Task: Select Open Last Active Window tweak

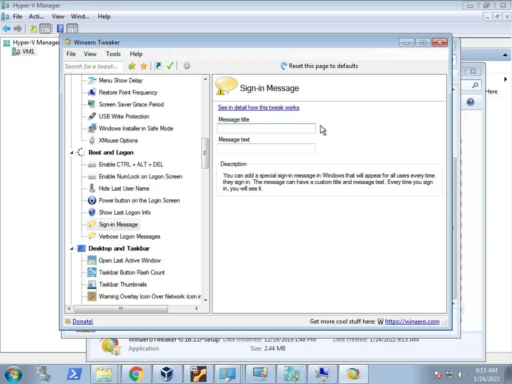Action: [129, 260]
